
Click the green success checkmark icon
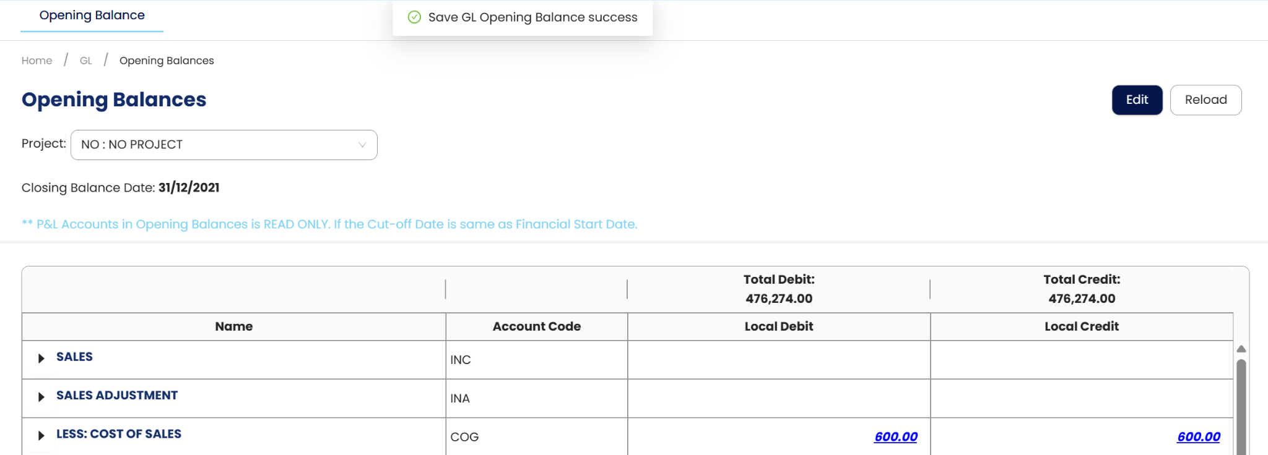(x=414, y=17)
